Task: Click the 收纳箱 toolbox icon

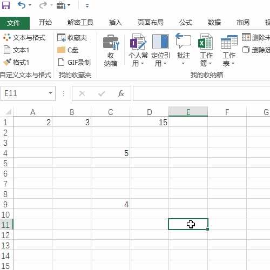Action: click(111, 51)
